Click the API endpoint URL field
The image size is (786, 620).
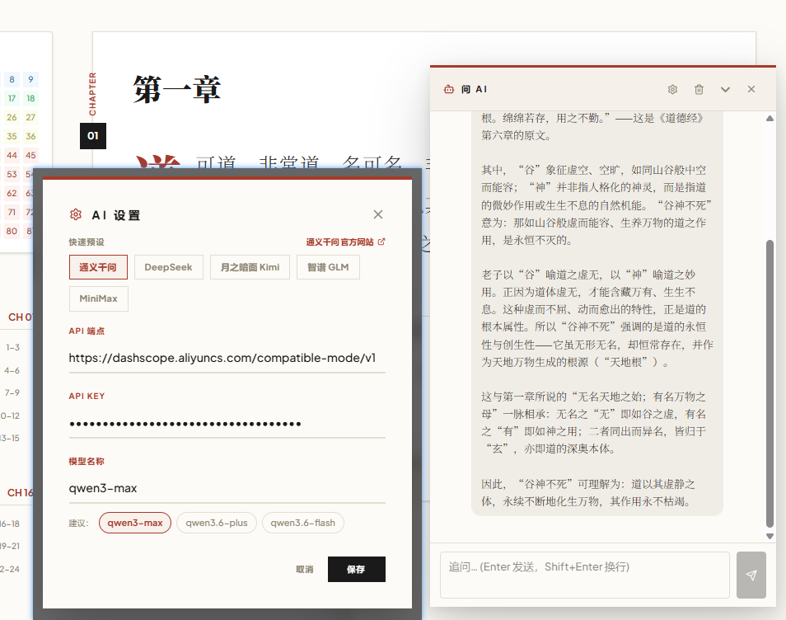click(227, 359)
